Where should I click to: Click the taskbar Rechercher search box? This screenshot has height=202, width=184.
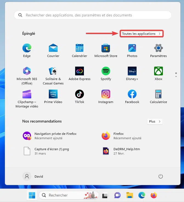(69, 195)
